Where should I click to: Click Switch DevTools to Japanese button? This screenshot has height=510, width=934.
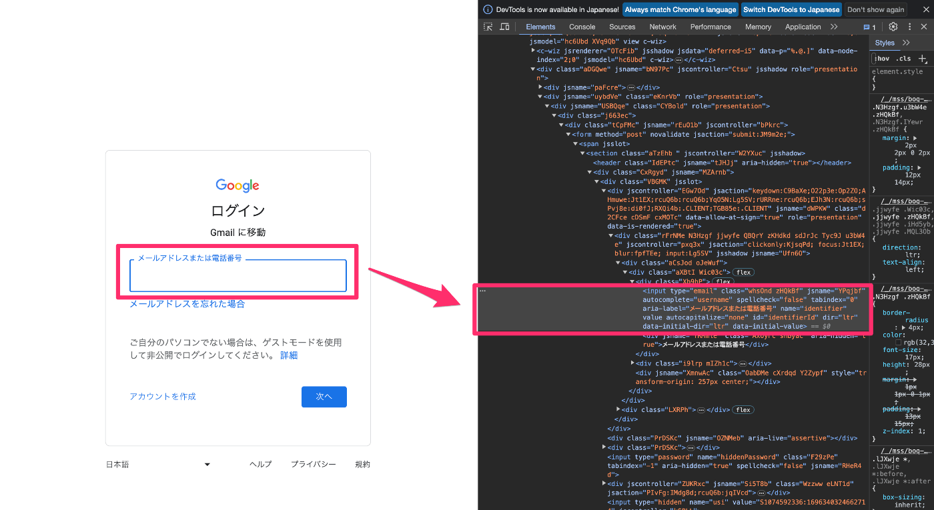point(791,9)
